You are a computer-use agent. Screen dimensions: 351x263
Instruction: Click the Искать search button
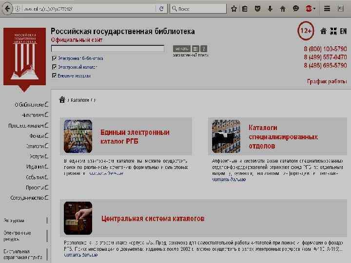(181, 49)
